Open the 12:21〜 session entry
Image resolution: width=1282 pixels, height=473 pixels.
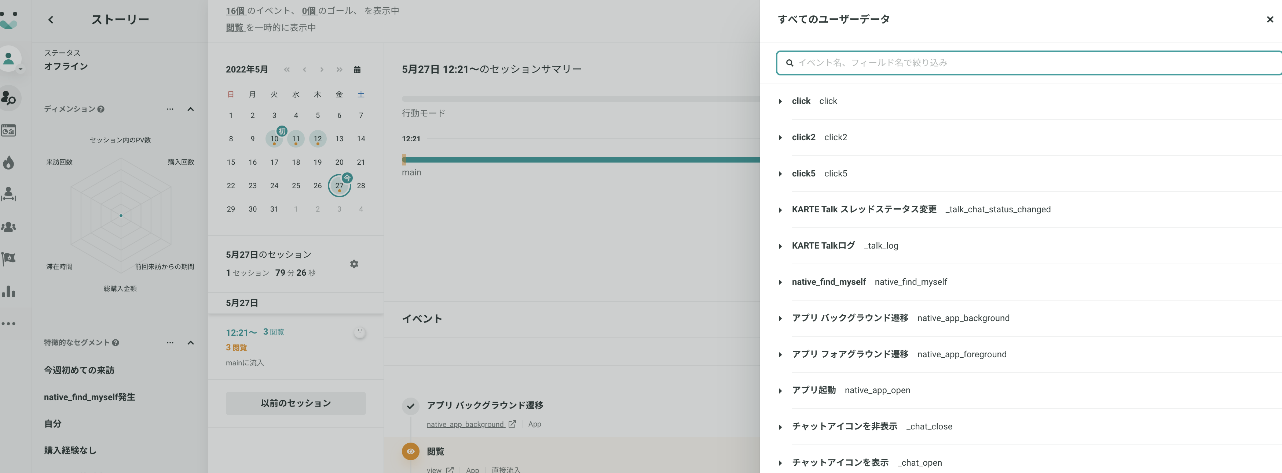pos(296,347)
